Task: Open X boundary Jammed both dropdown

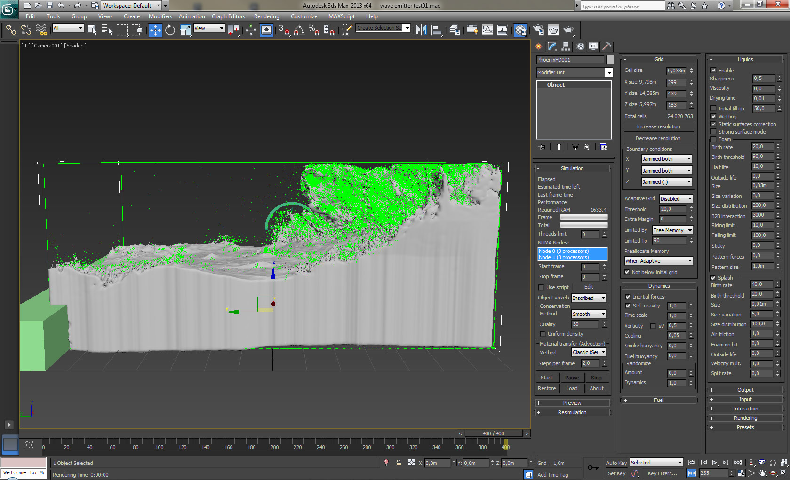Action: (x=667, y=159)
